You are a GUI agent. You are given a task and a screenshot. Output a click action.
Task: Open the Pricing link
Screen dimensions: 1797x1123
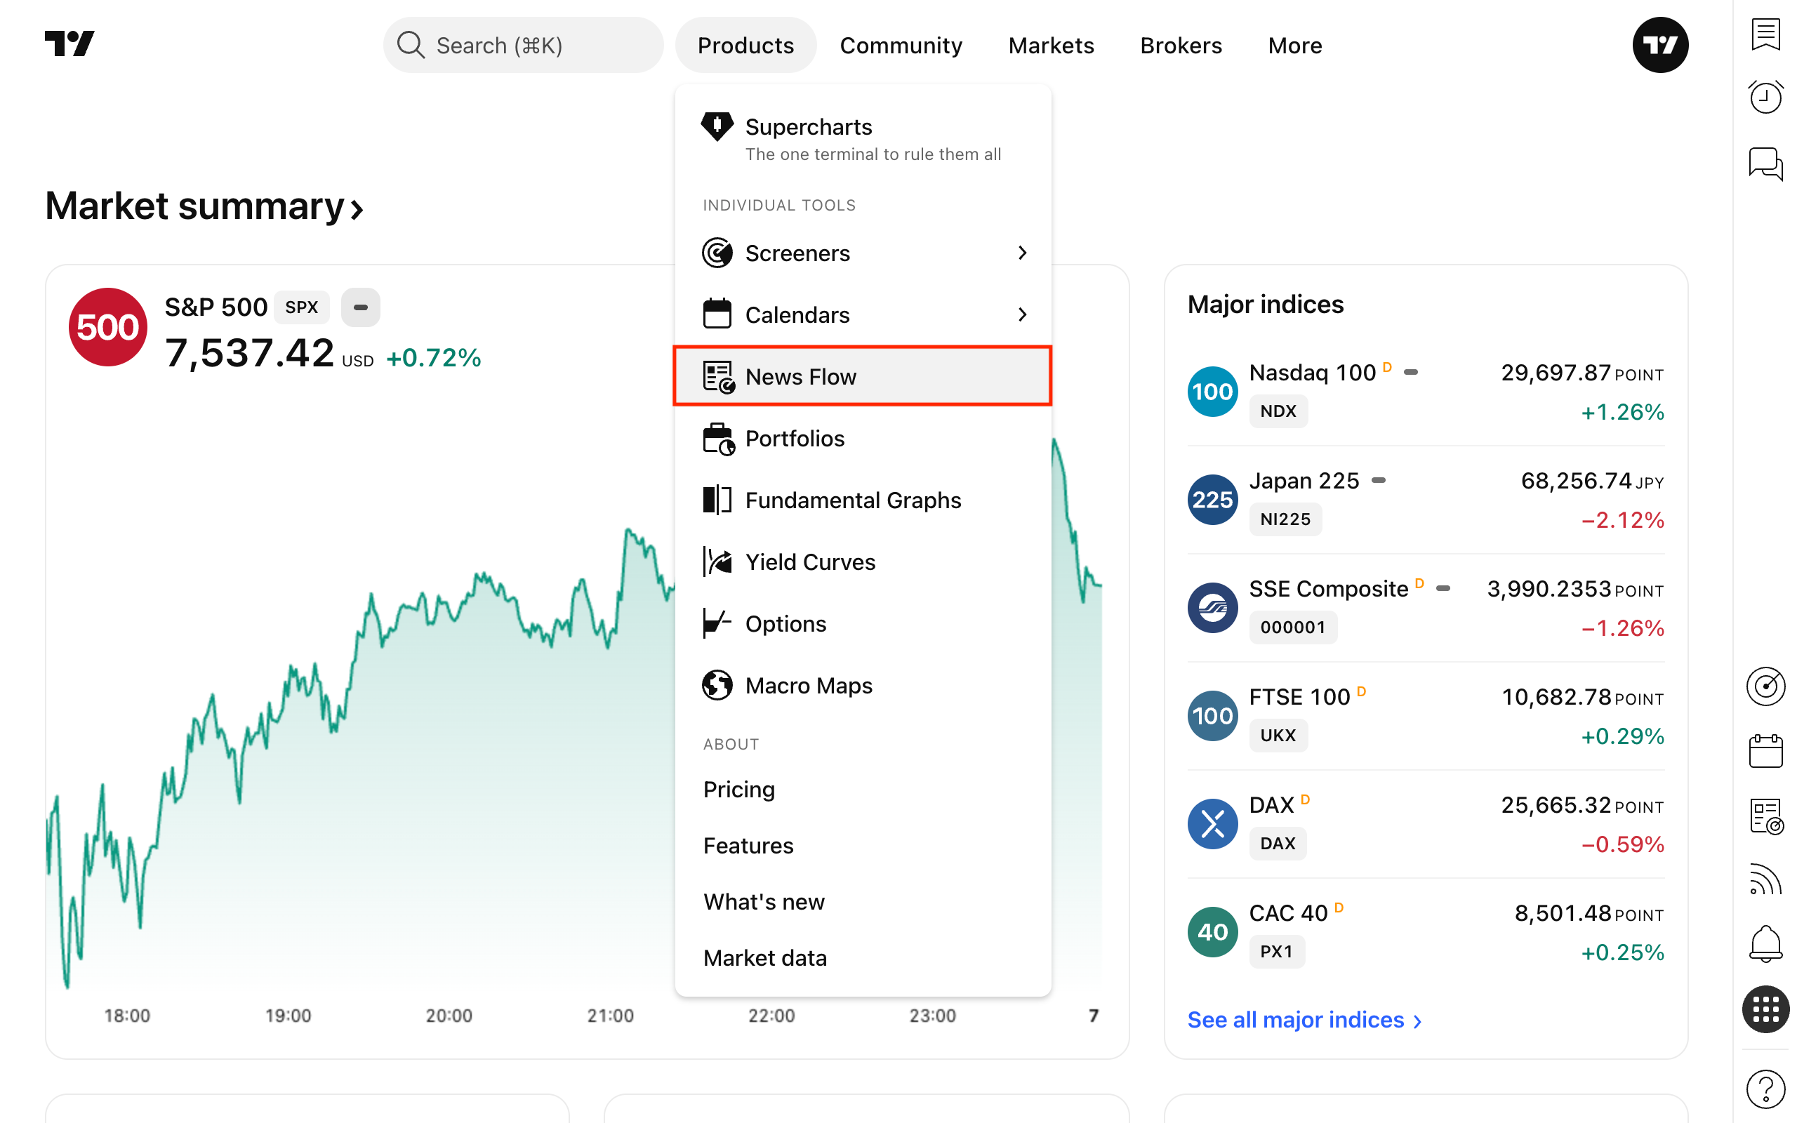[x=739, y=789]
